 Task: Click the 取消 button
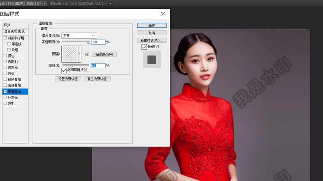(152, 33)
